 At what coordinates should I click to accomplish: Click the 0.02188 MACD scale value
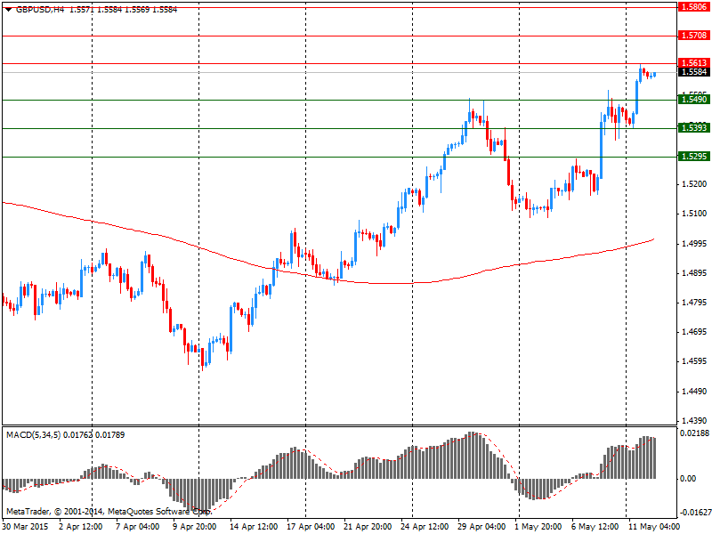695,433
